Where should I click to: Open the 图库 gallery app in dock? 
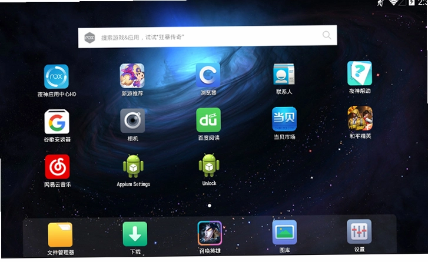point(284,232)
